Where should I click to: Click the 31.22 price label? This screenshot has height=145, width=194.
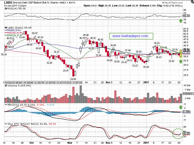(135, 65)
